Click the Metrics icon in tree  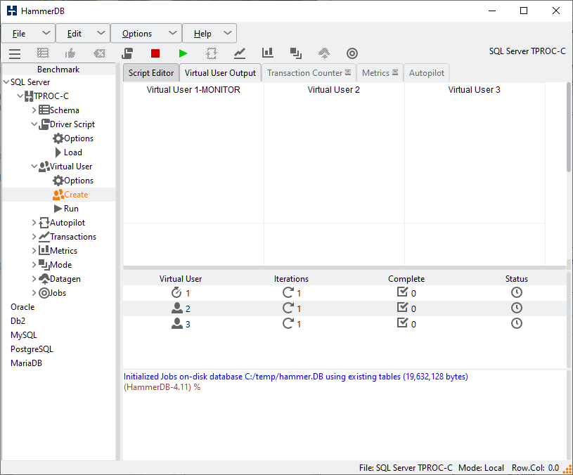coord(44,250)
